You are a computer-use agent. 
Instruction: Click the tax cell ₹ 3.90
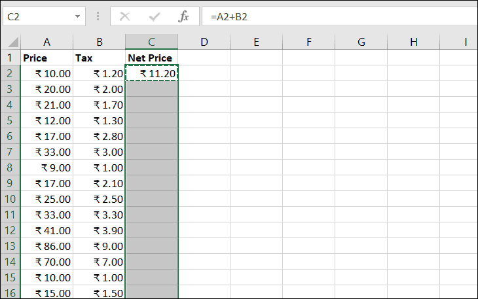[99, 230]
